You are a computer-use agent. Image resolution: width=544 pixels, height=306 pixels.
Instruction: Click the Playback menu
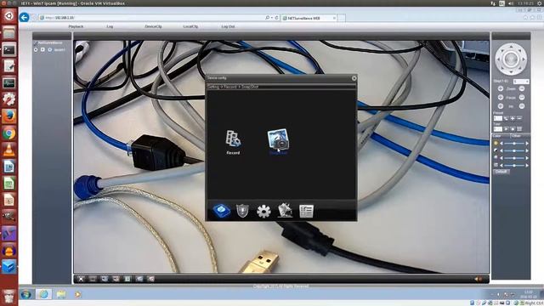point(76,26)
